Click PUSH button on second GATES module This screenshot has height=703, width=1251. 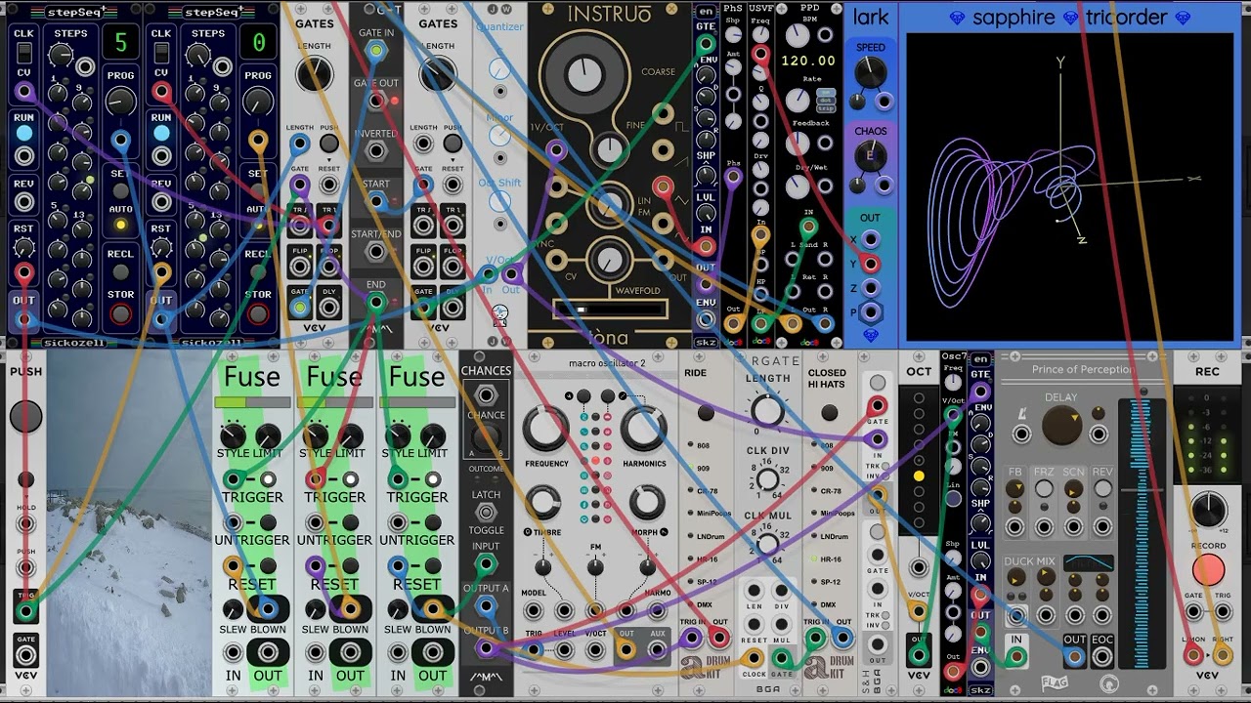pos(453,144)
